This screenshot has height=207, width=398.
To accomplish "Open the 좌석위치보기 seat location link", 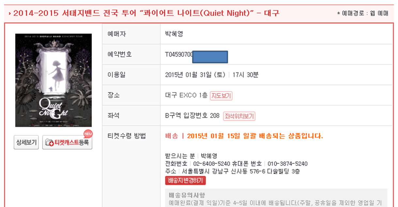I will click(239, 116).
